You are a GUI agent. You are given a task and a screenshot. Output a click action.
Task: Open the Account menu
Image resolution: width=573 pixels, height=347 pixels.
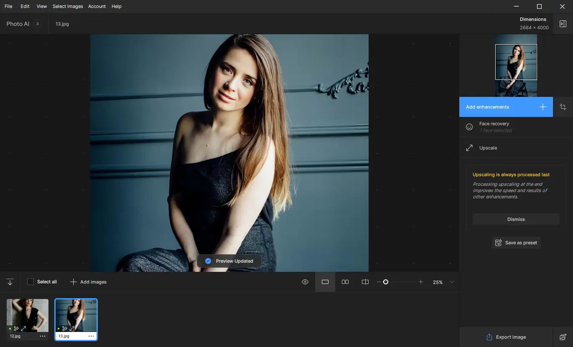click(x=97, y=6)
